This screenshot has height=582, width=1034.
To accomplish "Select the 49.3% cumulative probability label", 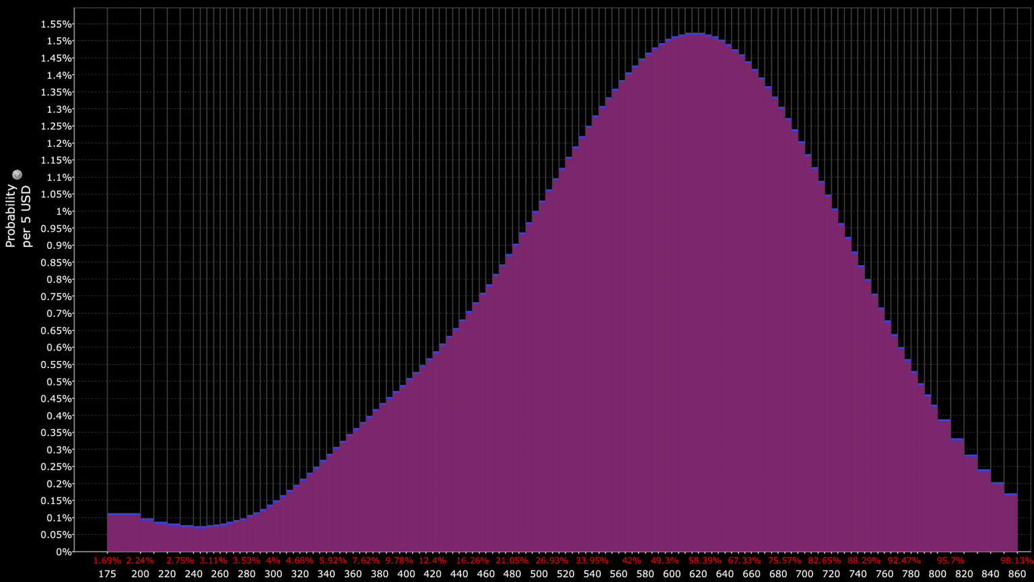I will point(664,560).
